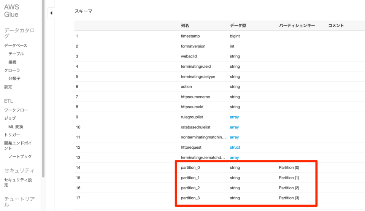Open the クローラ page

point(12,70)
